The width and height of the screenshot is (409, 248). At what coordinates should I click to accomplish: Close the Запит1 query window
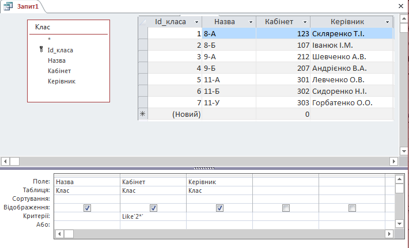401,6
